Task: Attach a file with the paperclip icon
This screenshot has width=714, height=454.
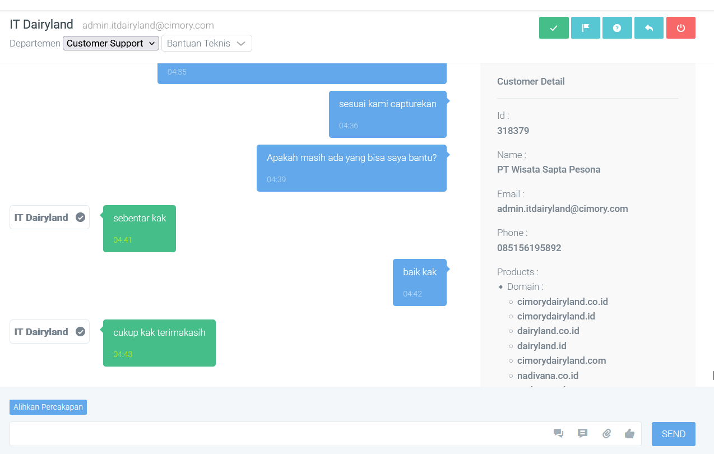Action: click(606, 433)
